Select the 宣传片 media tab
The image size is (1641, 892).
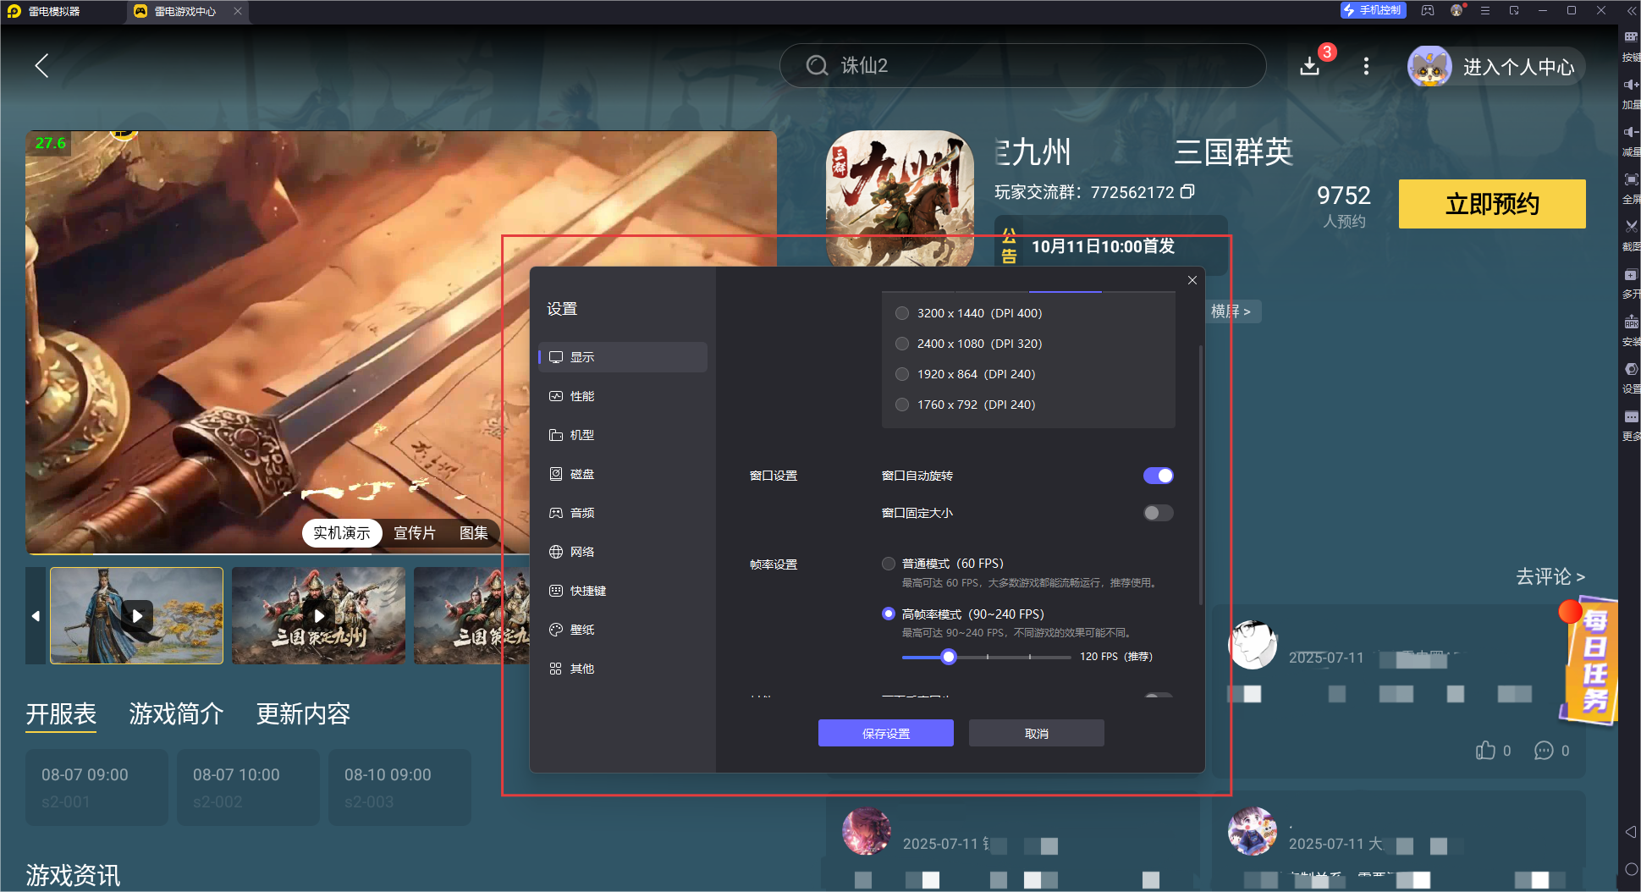tap(415, 533)
